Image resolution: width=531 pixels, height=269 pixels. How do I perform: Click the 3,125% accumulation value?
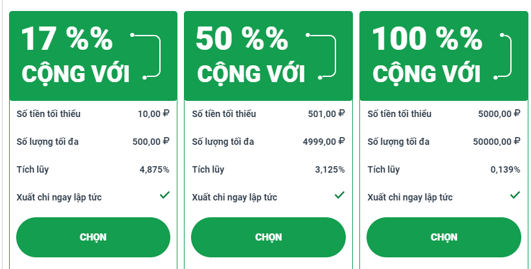click(330, 169)
